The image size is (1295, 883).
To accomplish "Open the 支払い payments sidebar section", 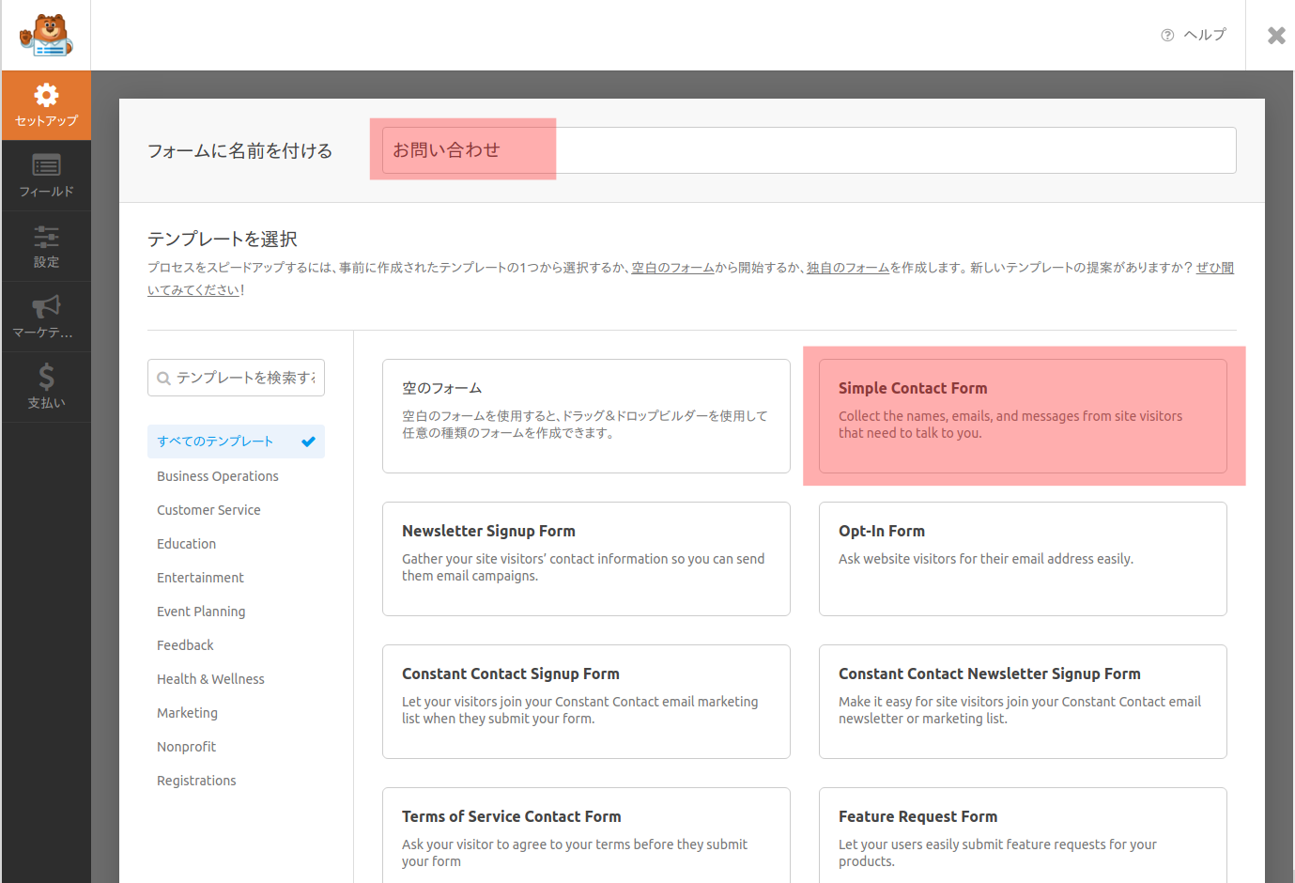I will point(46,386).
